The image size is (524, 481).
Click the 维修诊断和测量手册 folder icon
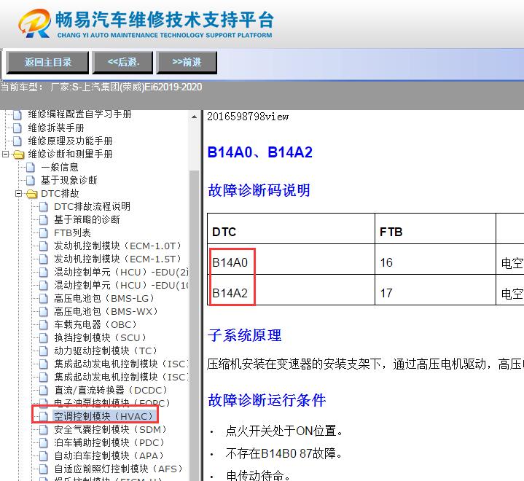[19, 155]
